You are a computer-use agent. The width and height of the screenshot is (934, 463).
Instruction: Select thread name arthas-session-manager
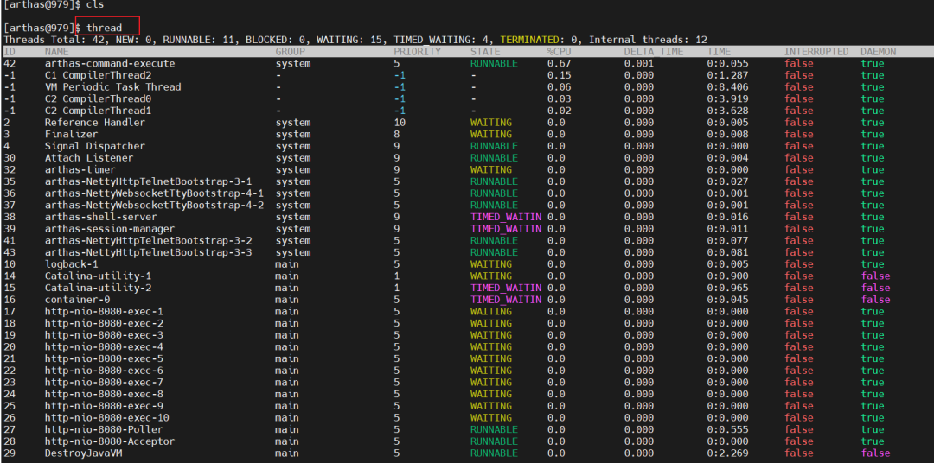point(110,229)
